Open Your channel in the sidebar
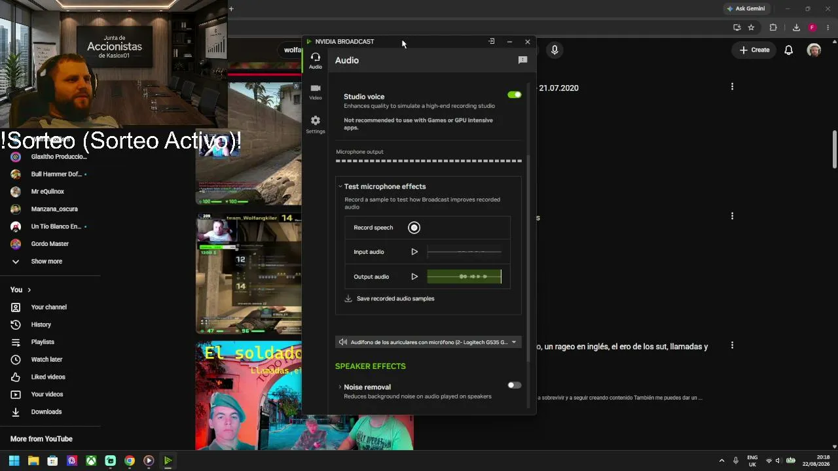Image resolution: width=838 pixels, height=471 pixels. point(50,307)
